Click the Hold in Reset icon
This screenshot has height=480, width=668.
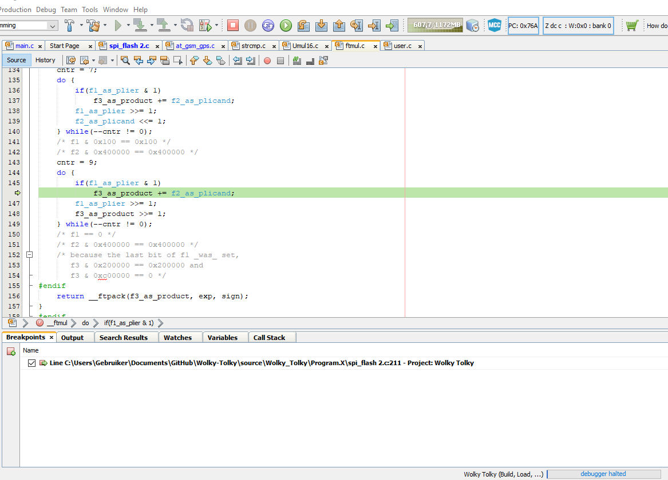(187, 26)
